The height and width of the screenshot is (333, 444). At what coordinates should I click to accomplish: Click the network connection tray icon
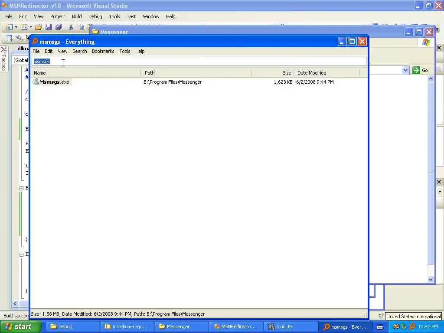[404, 326]
